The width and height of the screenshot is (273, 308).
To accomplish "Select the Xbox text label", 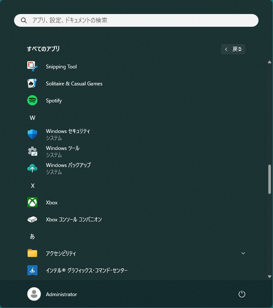I will 52,203.
